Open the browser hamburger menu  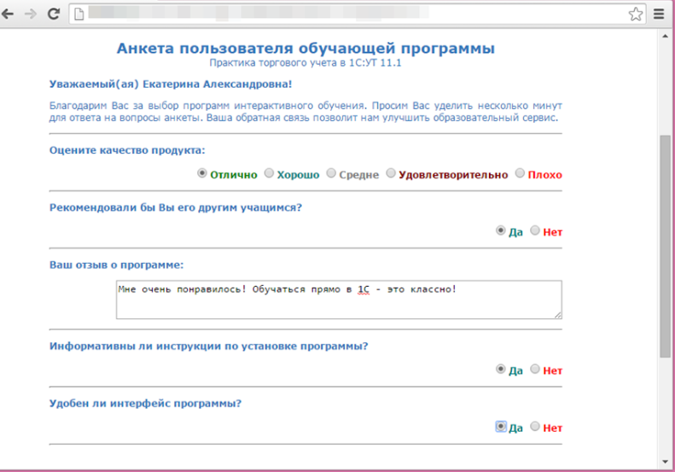pyautogui.click(x=659, y=15)
